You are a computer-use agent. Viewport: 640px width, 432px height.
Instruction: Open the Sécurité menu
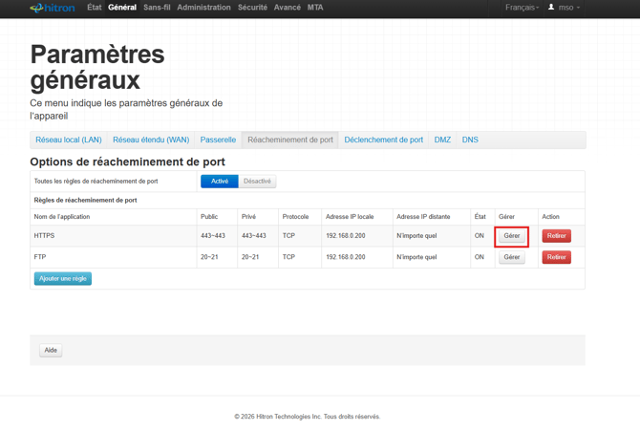click(252, 8)
